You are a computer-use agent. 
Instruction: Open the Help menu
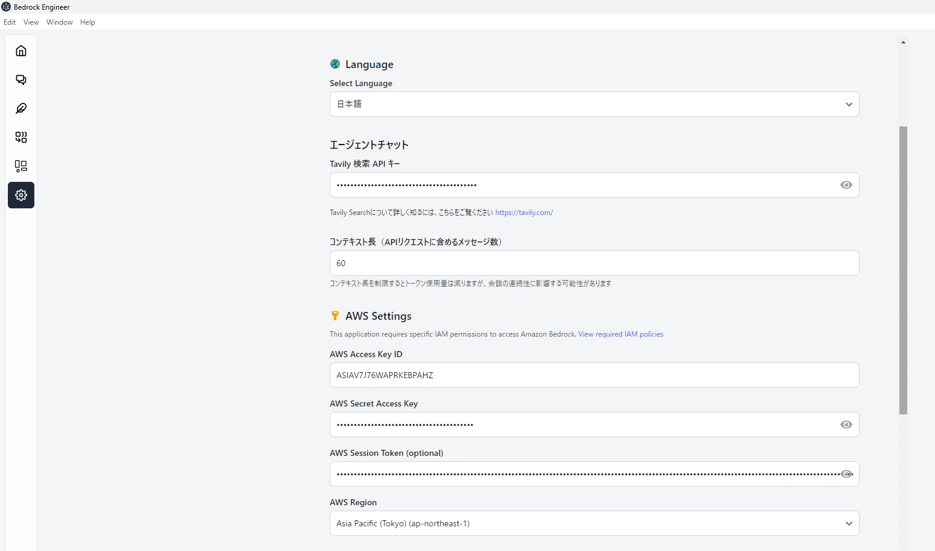87,22
